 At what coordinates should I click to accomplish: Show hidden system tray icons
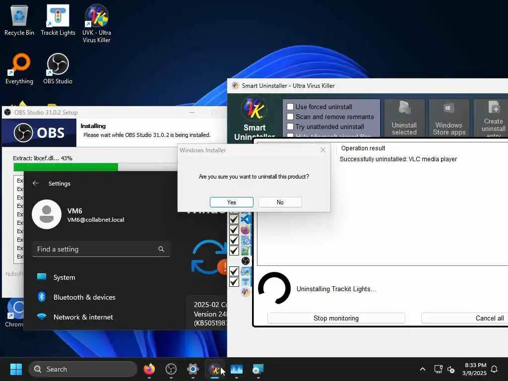423,369
